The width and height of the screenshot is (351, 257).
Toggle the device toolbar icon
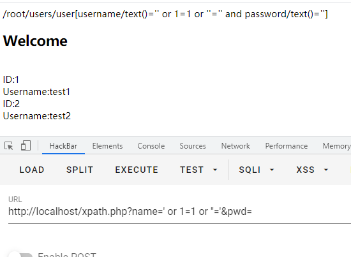coord(26,145)
